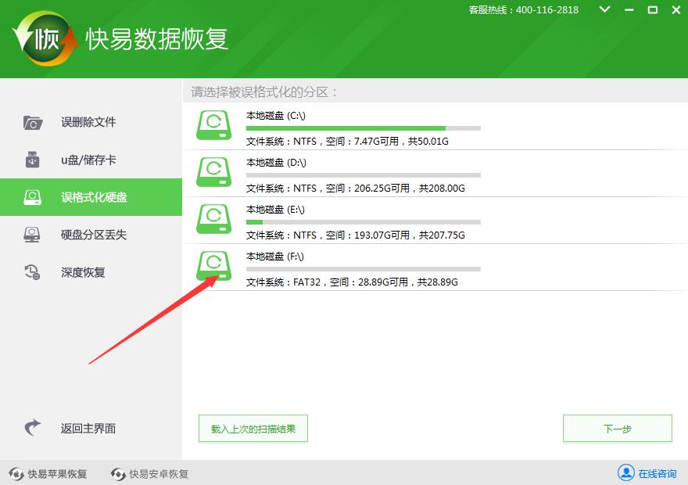Select the formatted hard disk icon
The width and height of the screenshot is (688, 485).
(x=32, y=197)
